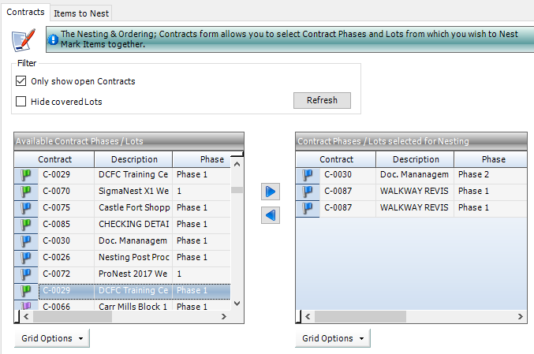Click the blue left arrow to remove lot
Viewport: 534px width, 354px height.
pos(271,215)
